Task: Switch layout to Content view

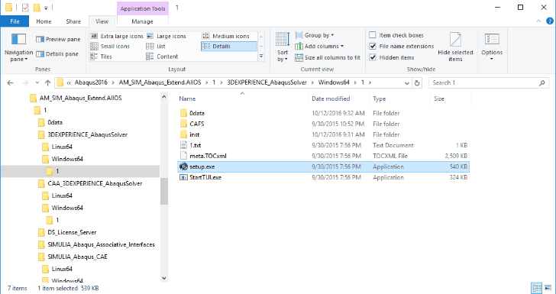Action: [163, 57]
